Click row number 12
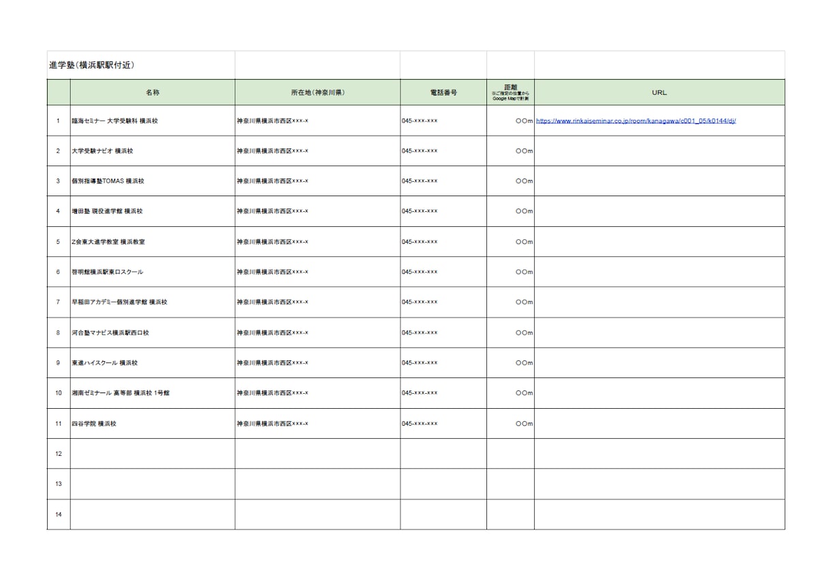The image size is (831, 588). (x=59, y=454)
